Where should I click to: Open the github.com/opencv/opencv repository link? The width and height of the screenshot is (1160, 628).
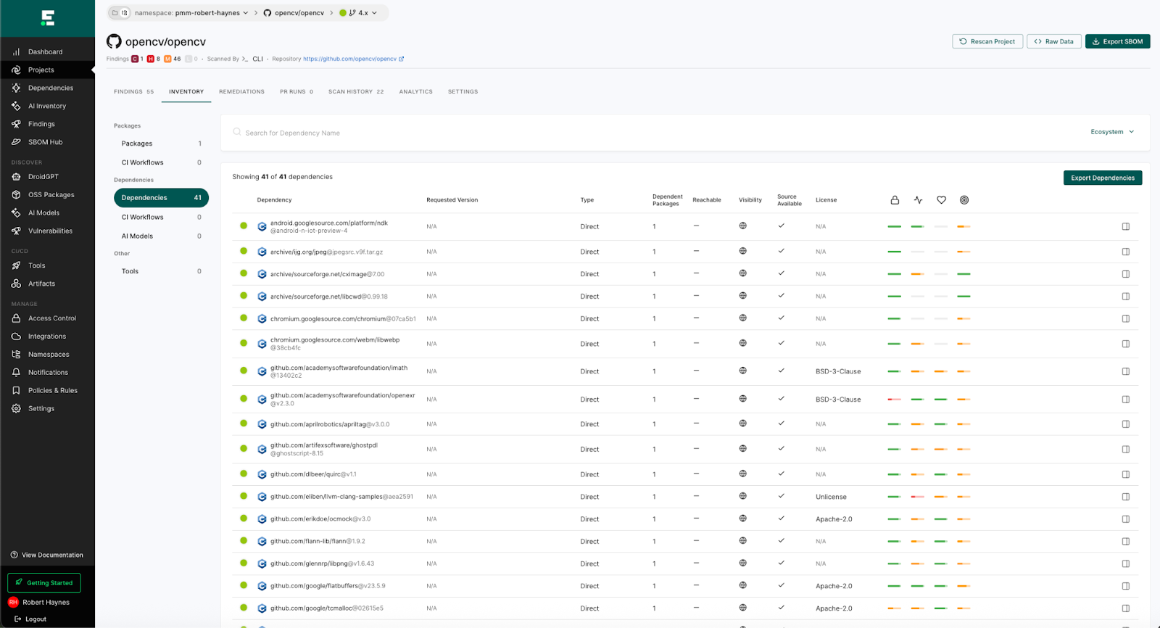click(x=349, y=59)
